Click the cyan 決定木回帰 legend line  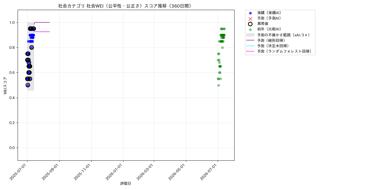250,46
